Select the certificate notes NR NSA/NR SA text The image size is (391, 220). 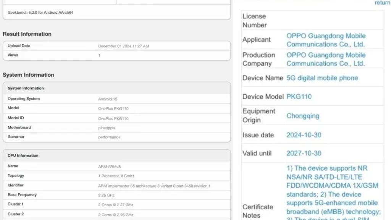click(x=333, y=192)
